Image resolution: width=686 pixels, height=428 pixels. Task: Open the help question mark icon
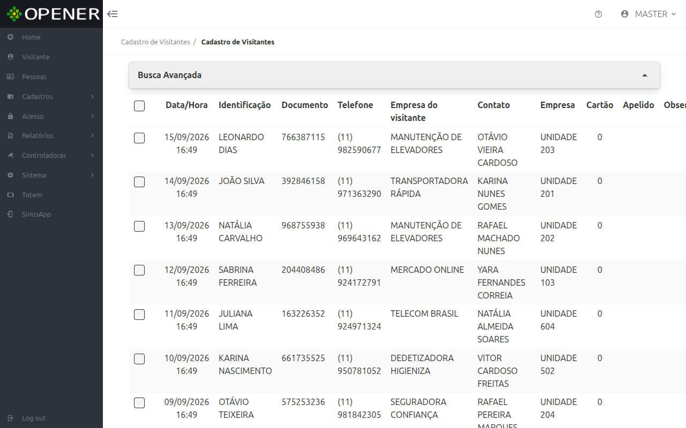coord(599,14)
